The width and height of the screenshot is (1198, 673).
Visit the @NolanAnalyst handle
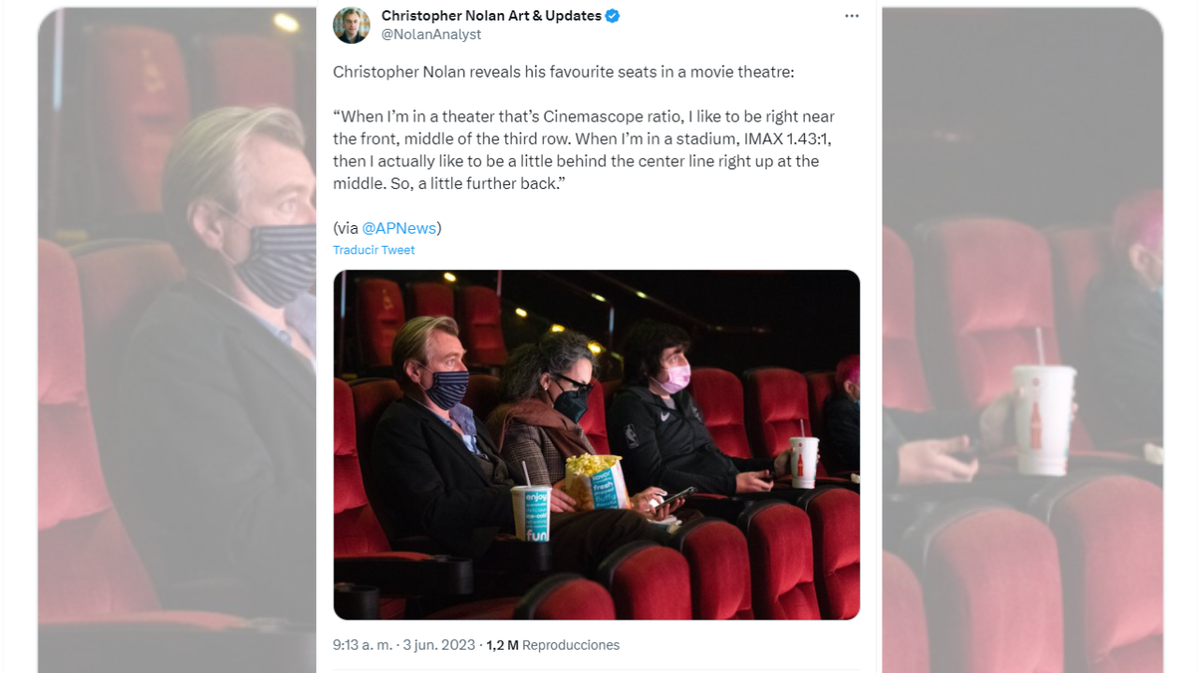point(431,35)
